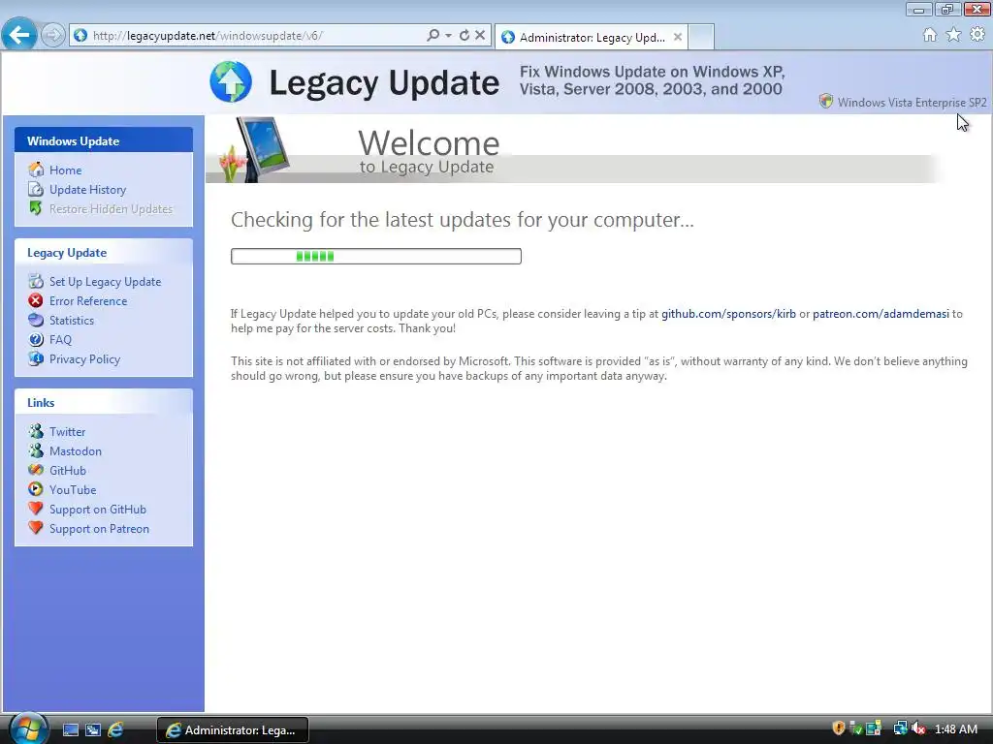
Task: Open Favorites with the star icon
Action: point(953,35)
